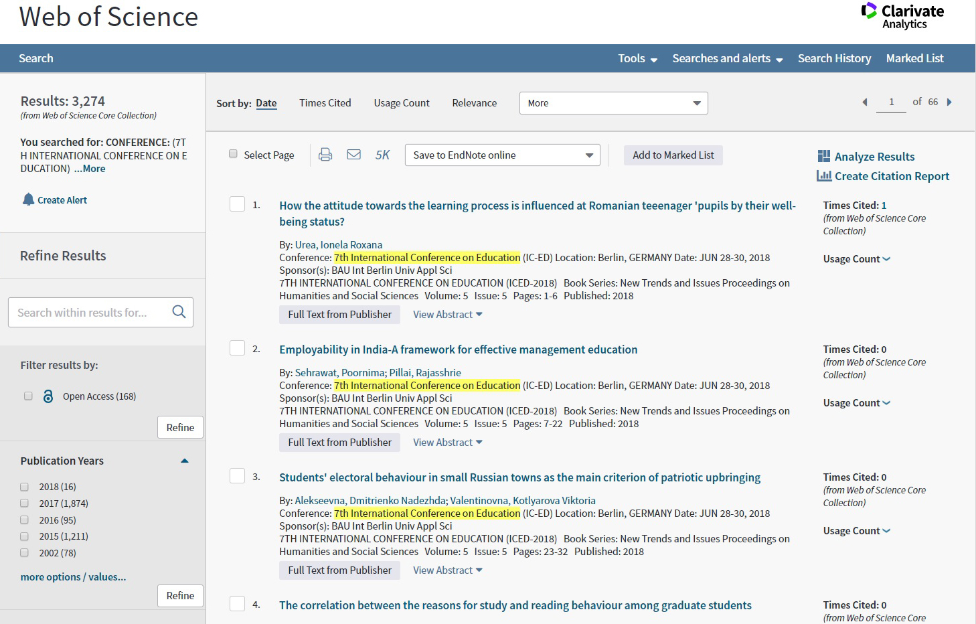Click the Create Citation Report graph icon
The height and width of the screenshot is (624, 976).
tap(824, 175)
